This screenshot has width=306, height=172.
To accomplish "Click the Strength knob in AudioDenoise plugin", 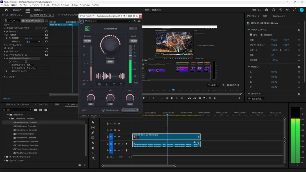I will pos(110,45).
